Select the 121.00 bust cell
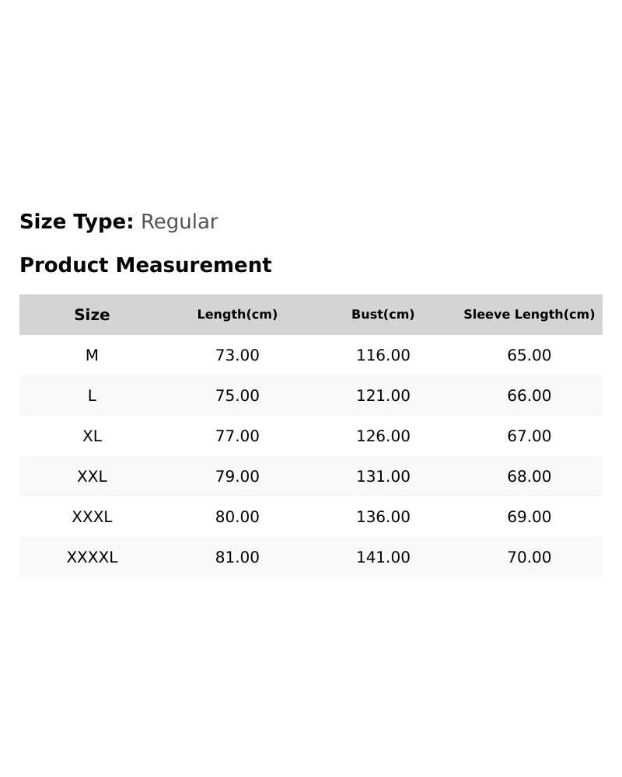This screenshot has width=622, height=777. point(383,395)
